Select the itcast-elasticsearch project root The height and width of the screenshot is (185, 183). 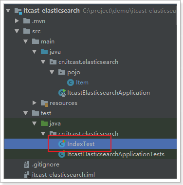52,11
